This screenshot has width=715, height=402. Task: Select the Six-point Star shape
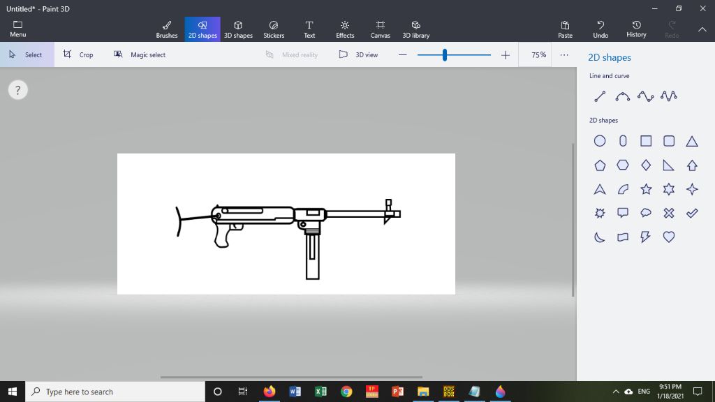click(x=669, y=189)
